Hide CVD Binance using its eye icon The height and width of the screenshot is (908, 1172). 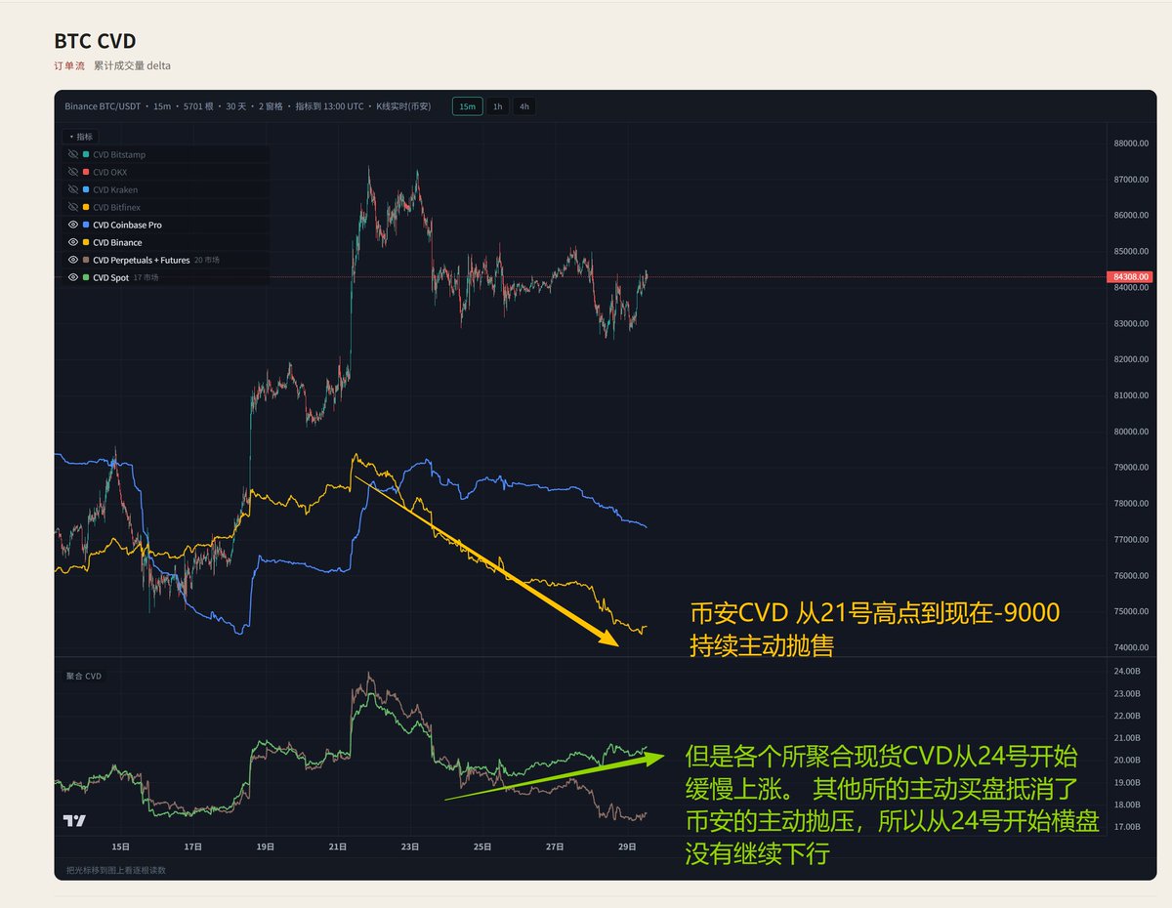coord(73,242)
